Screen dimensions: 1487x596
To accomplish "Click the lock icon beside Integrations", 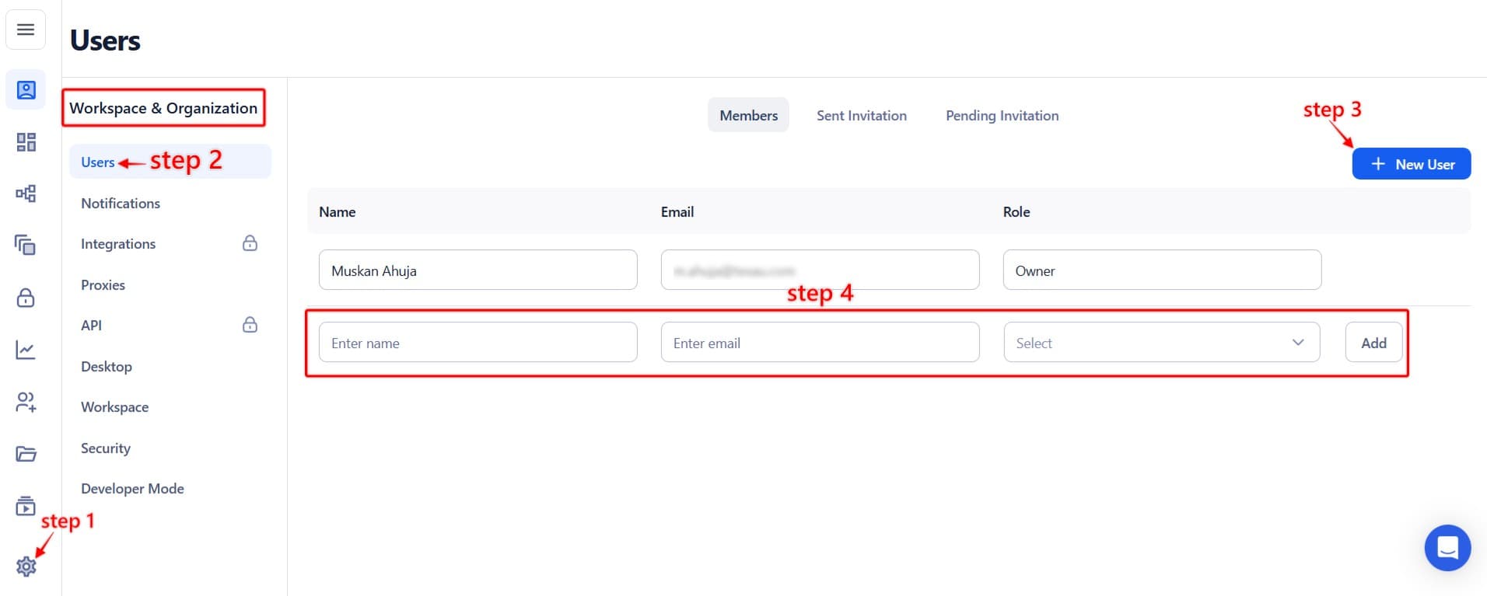I will 250,243.
